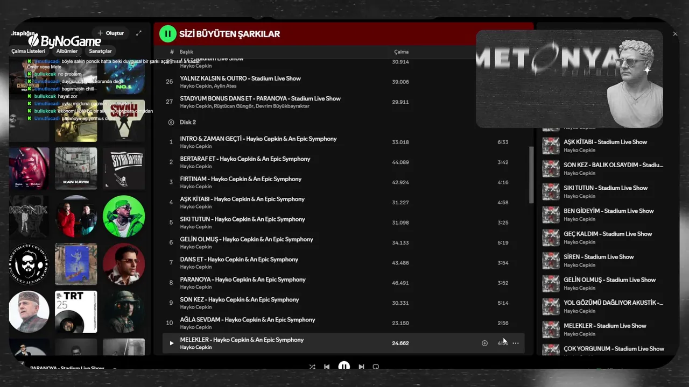Open the green-background artist in library
This screenshot has width=689, height=387.
(x=124, y=216)
